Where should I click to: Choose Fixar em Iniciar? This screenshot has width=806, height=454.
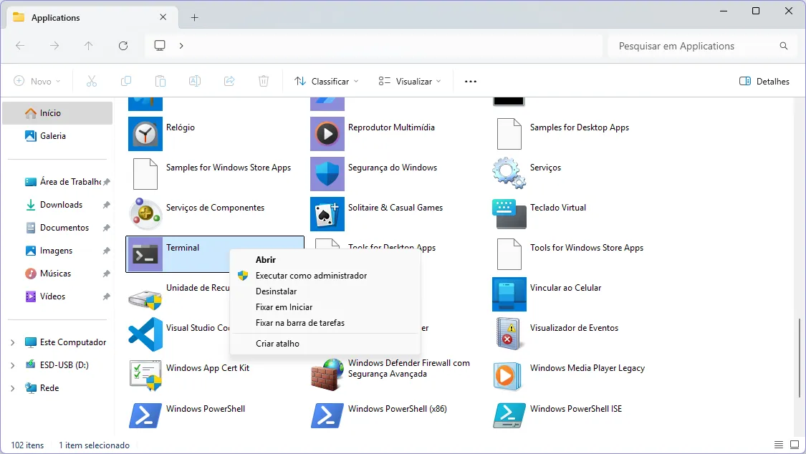(x=325, y=307)
